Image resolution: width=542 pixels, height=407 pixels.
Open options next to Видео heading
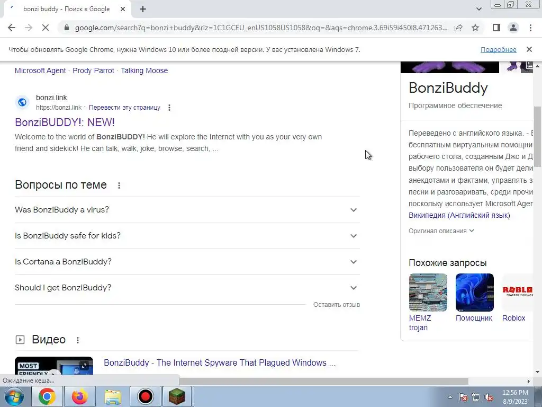click(78, 340)
